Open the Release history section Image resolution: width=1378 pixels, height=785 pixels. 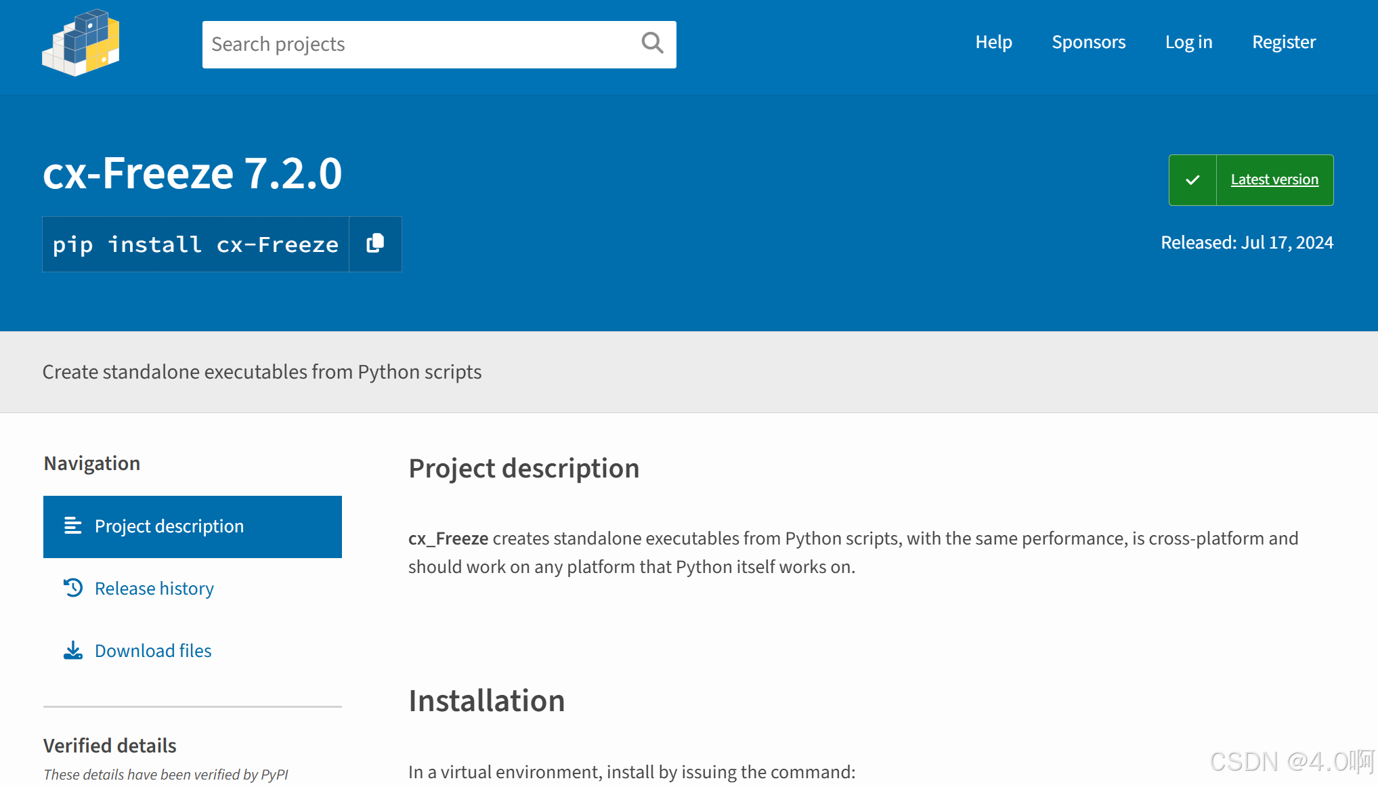tap(153, 588)
